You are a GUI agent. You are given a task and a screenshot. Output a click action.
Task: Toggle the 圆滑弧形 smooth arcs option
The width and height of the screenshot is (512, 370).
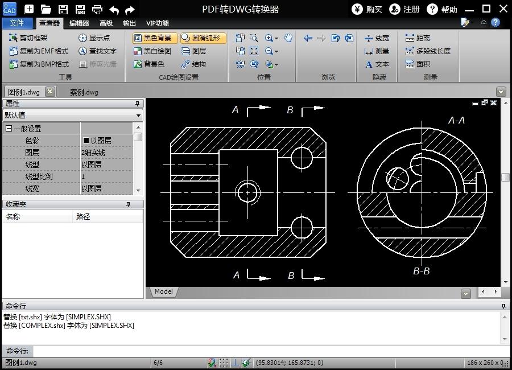(x=203, y=38)
